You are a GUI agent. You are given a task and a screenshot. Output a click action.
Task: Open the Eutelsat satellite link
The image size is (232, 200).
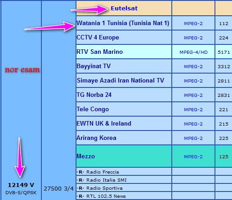[124, 8]
